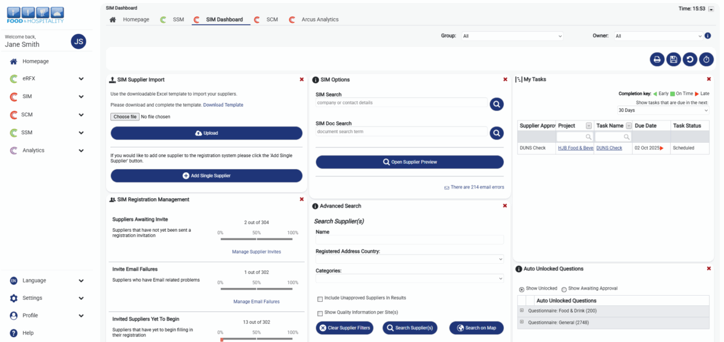The image size is (724, 342).
Task: Click the Manage Supplier Invites link
Action: pos(256,252)
